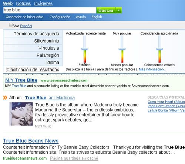Click the Español language link
185x164 pixels.
(x=26, y=26)
